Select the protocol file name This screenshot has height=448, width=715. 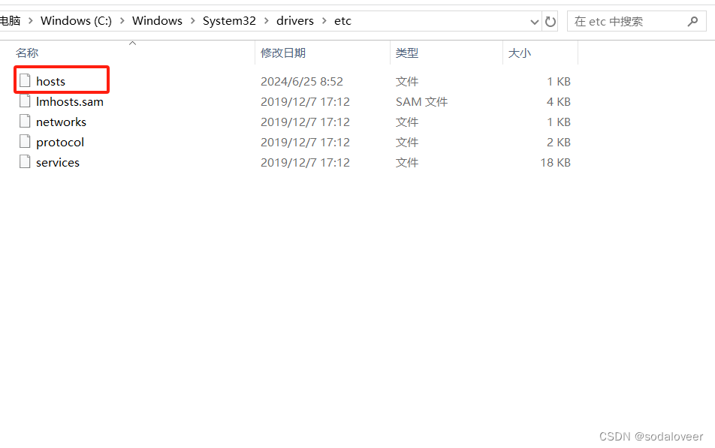60,142
